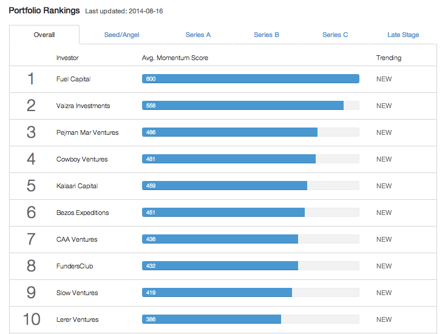Select the Series A tab
The height and width of the screenshot is (334, 445).
[198, 35]
